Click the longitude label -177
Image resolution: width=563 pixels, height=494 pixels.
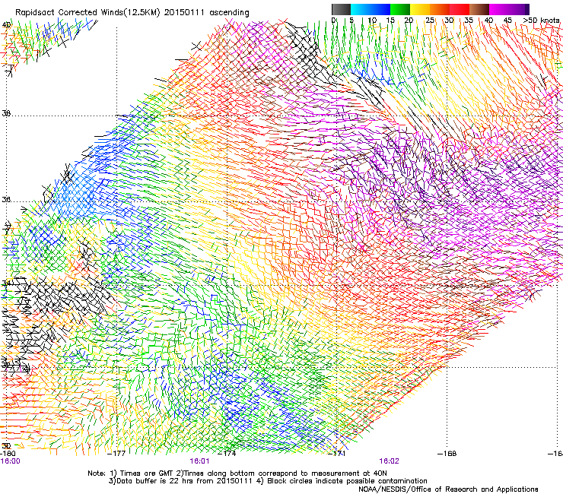click(116, 454)
